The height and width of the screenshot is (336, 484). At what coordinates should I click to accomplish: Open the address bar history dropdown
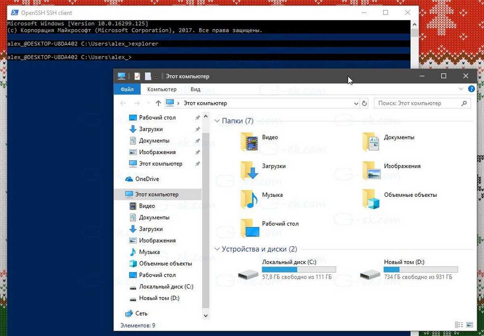click(356, 103)
